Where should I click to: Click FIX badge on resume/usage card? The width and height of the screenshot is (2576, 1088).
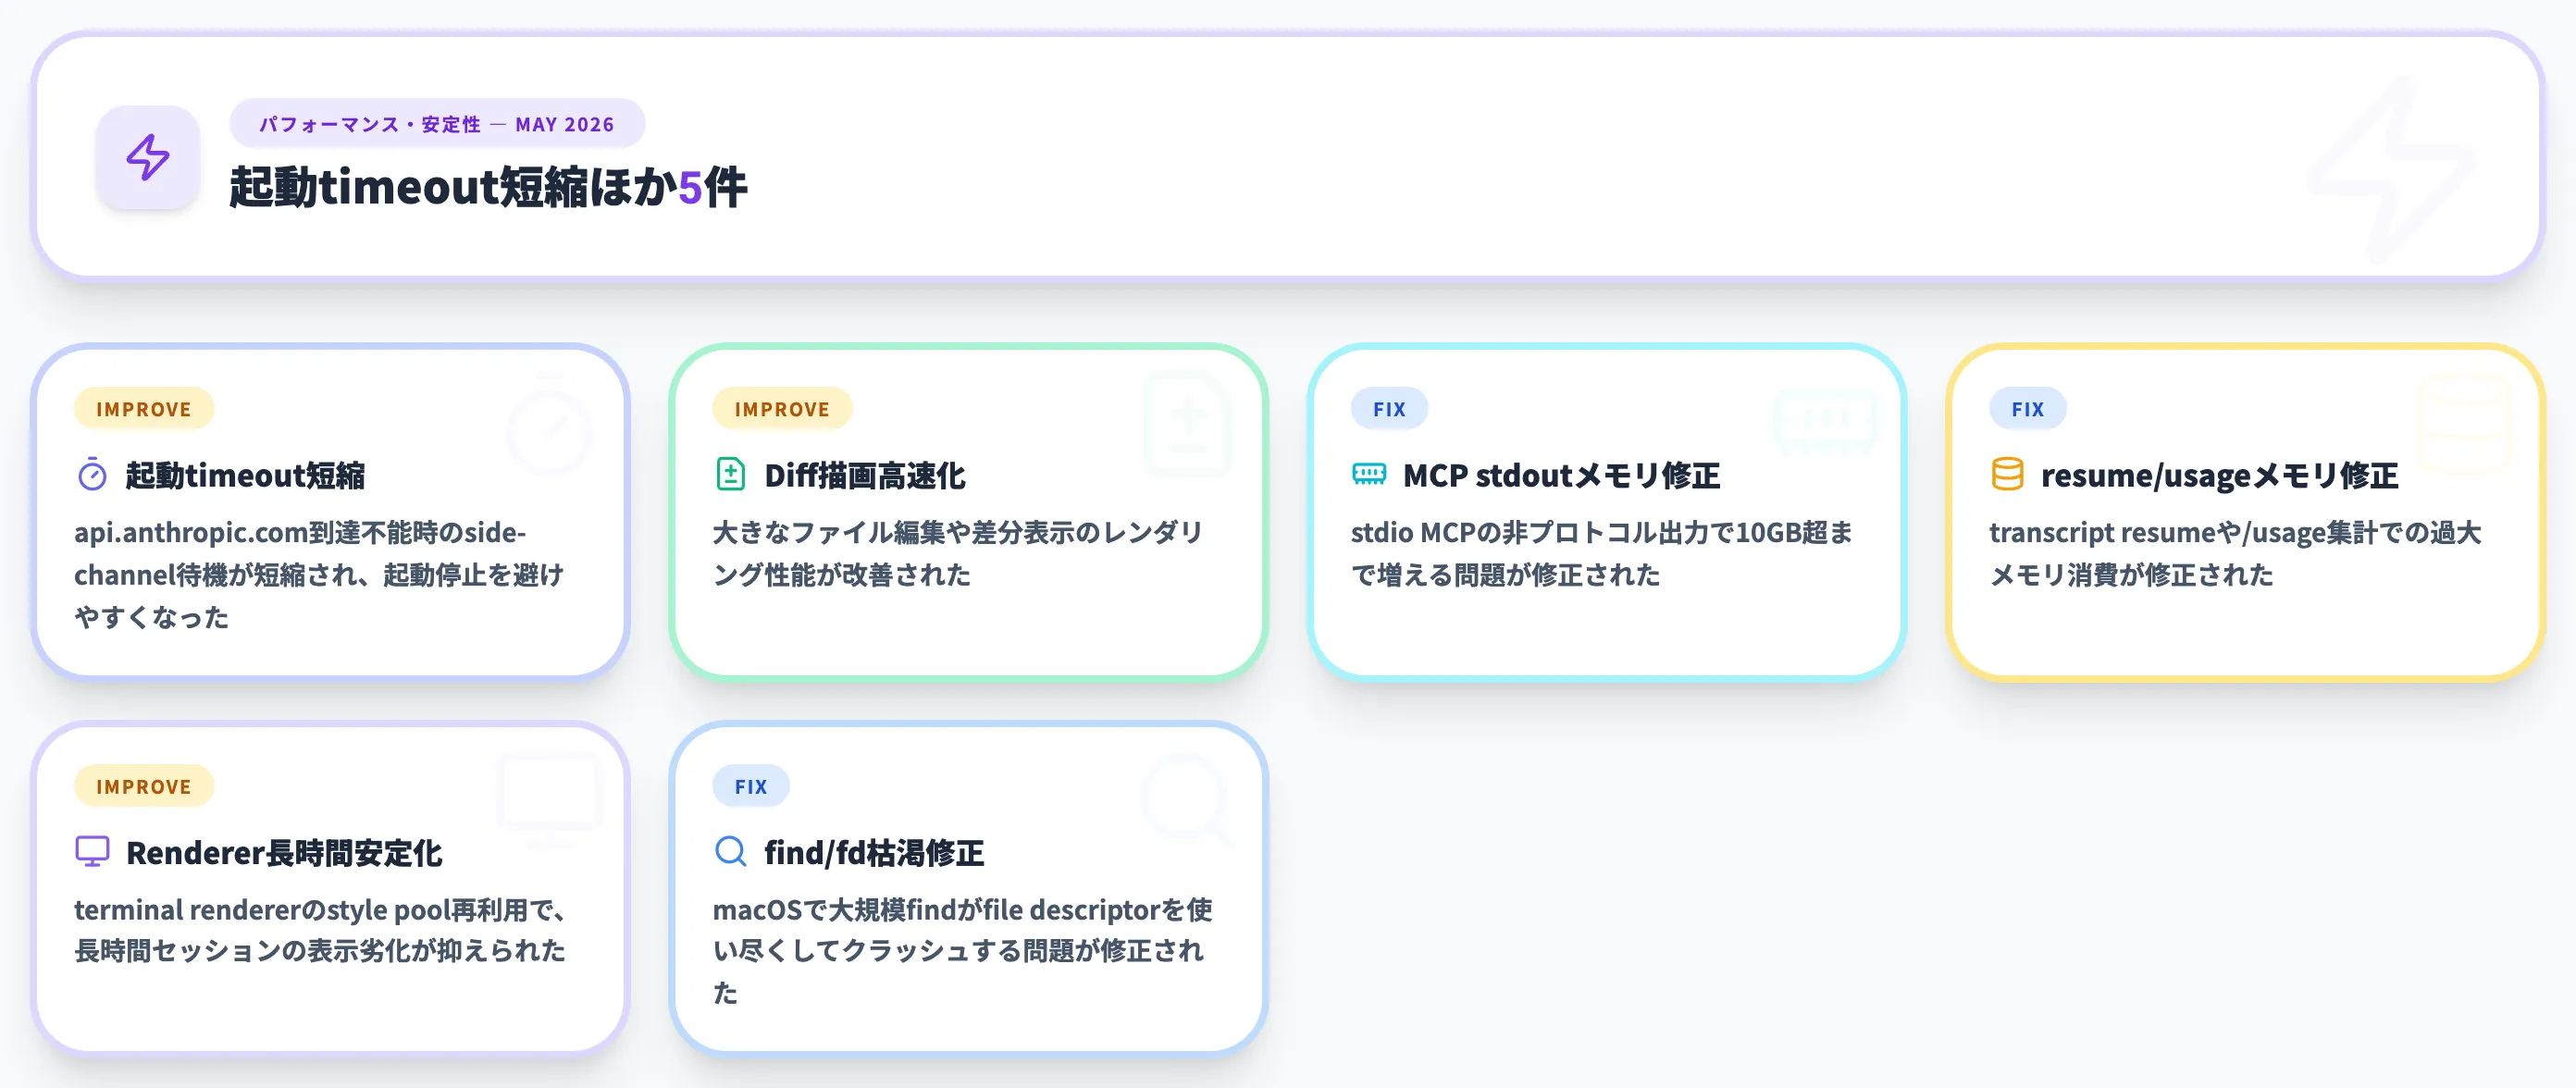(2027, 409)
